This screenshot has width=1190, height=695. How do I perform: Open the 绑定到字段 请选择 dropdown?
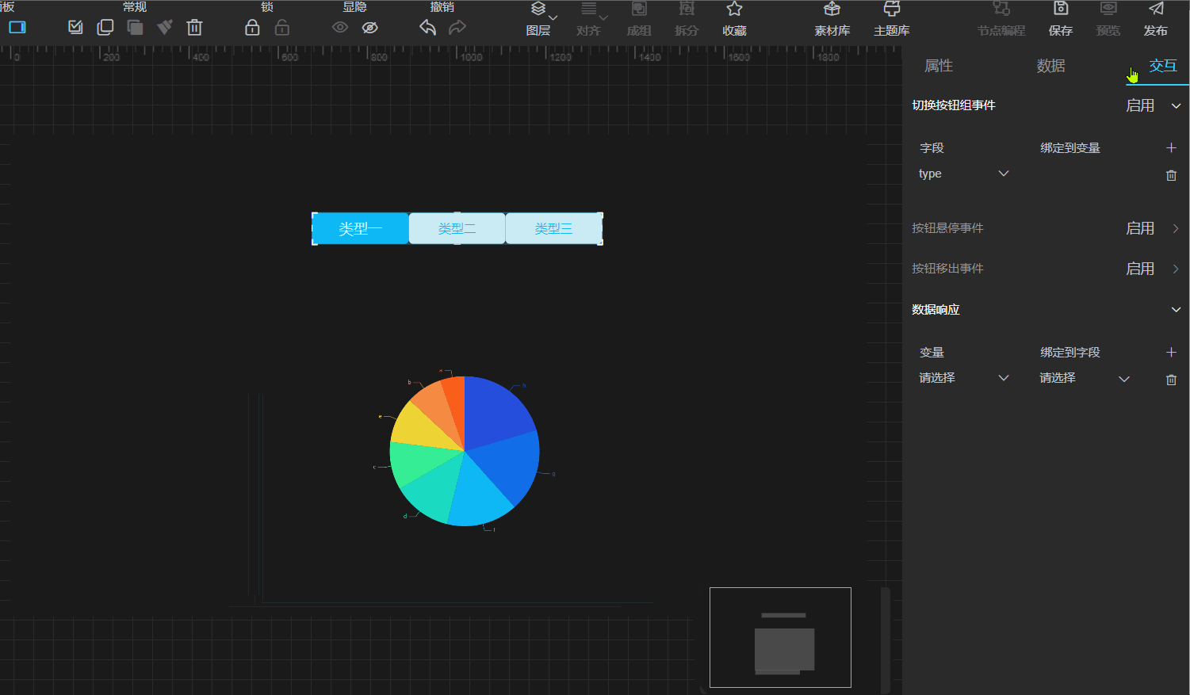click(1084, 378)
